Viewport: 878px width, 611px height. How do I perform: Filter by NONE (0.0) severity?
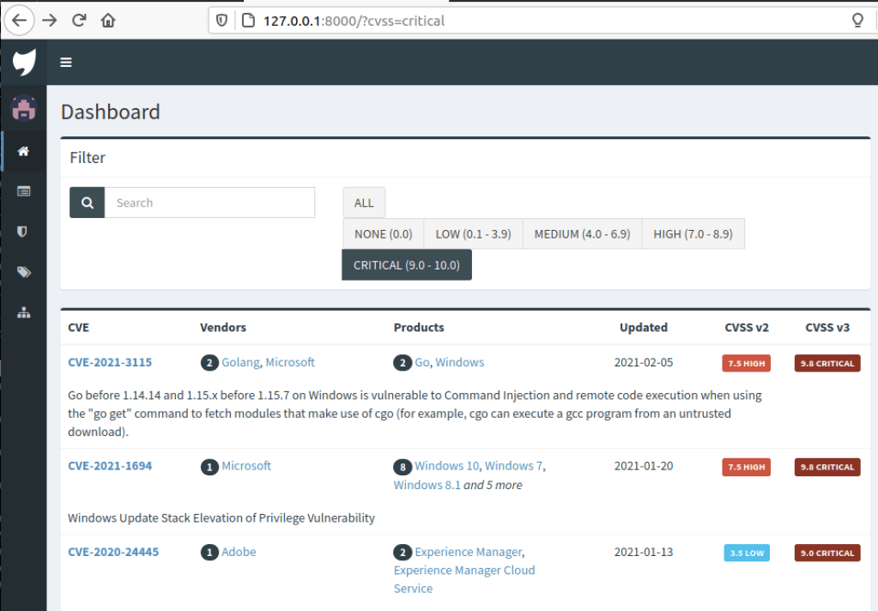(383, 233)
